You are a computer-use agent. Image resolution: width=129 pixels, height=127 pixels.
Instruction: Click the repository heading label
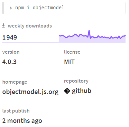(76, 81)
